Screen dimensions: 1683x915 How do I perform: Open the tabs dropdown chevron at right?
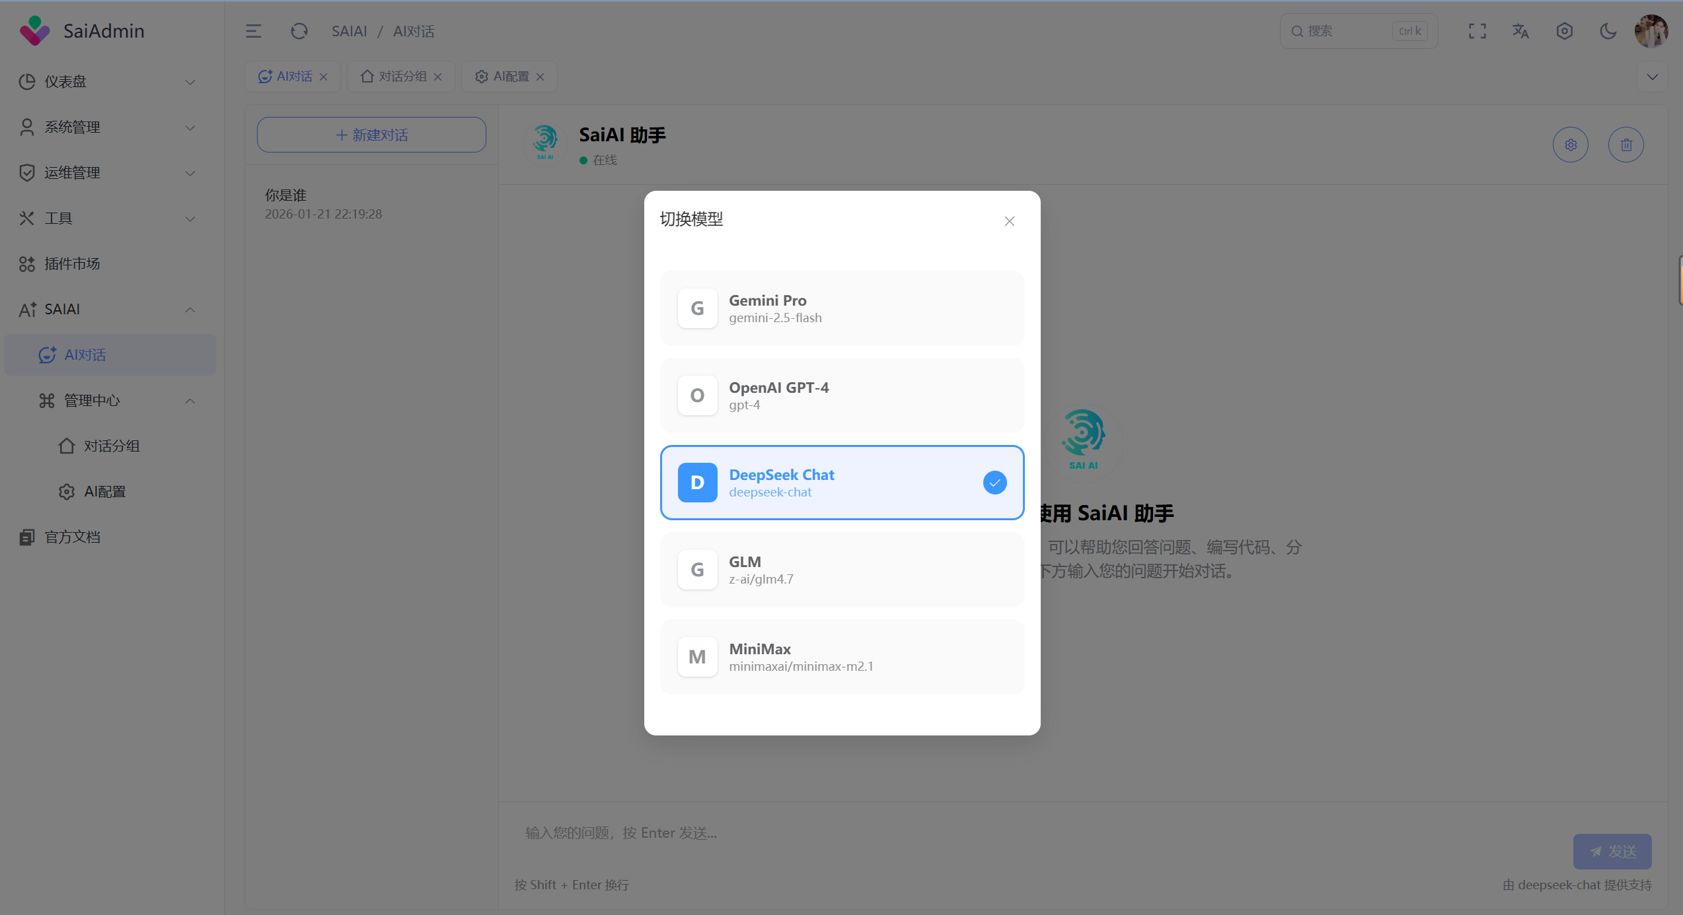point(1652,77)
